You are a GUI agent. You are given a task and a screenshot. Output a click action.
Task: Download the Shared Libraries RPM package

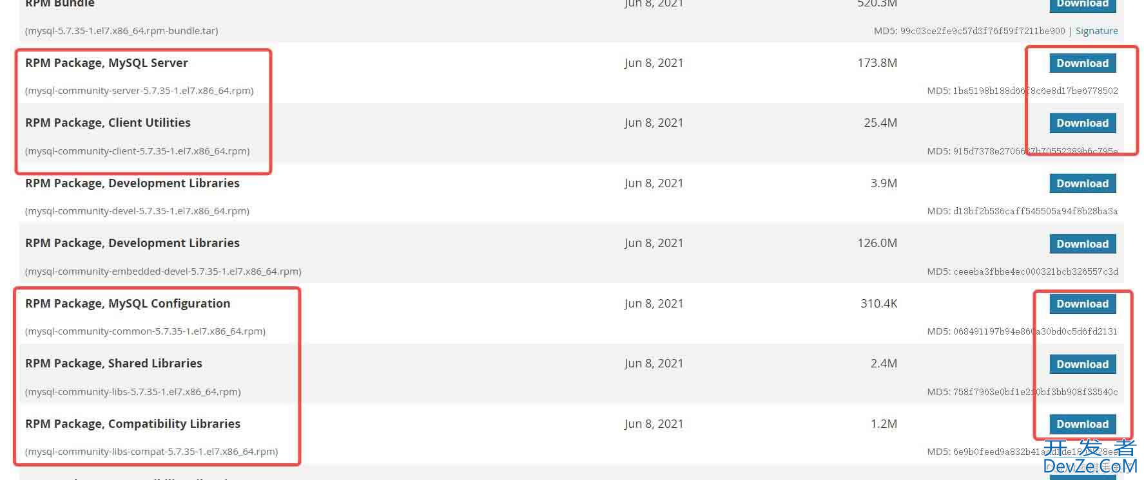(x=1082, y=364)
